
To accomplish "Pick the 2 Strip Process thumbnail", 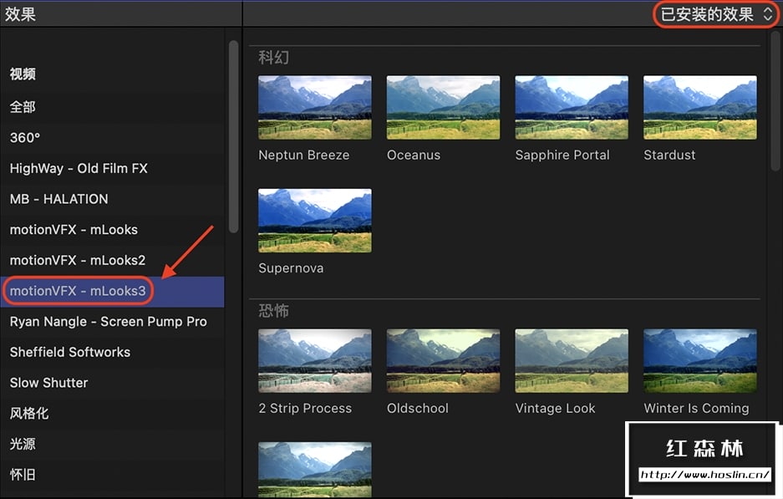I will pos(314,360).
